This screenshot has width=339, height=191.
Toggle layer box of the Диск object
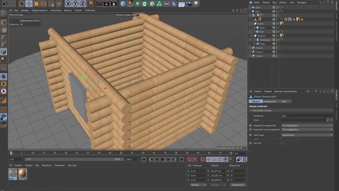tap(274, 7)
